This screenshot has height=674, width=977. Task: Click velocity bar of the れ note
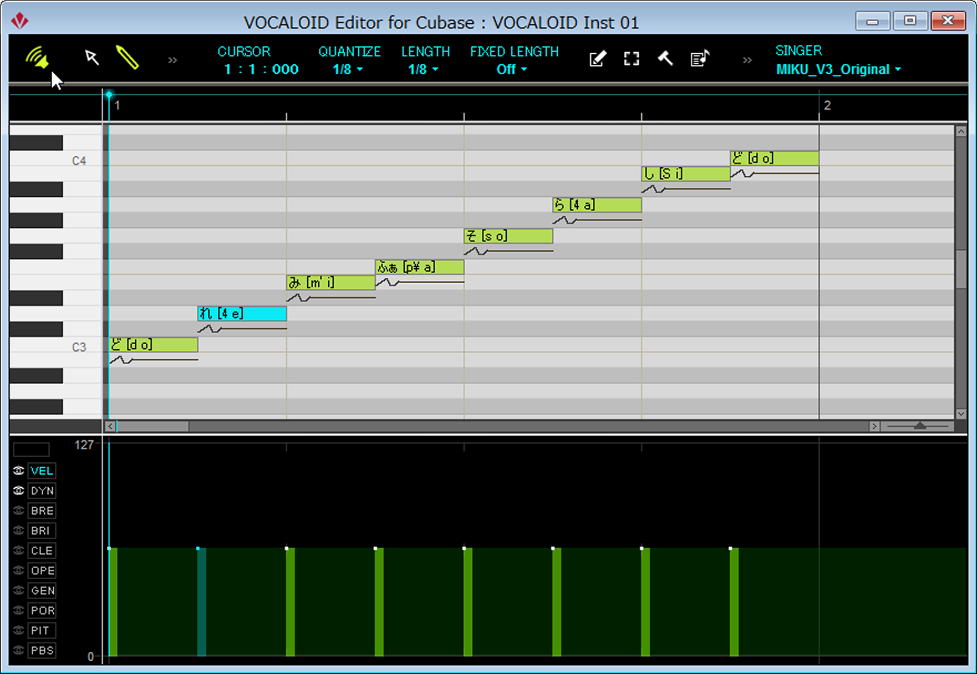pos(202,602)
